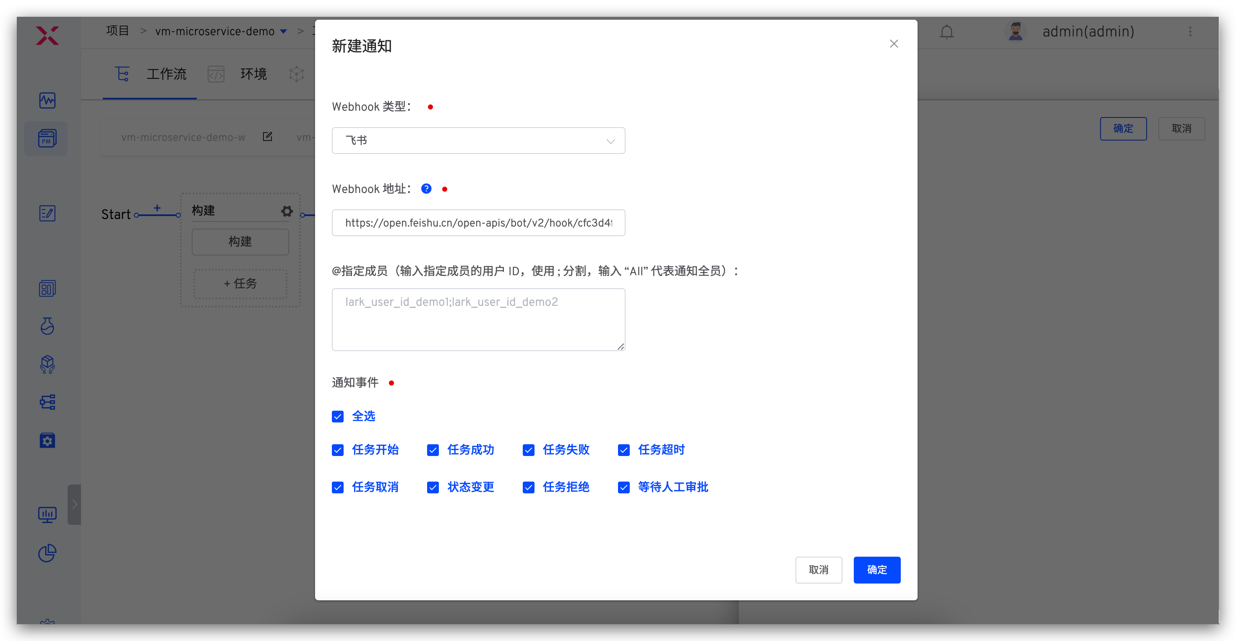
Task: Uncheck 等待人工审批 event
Action: point(624,487)
